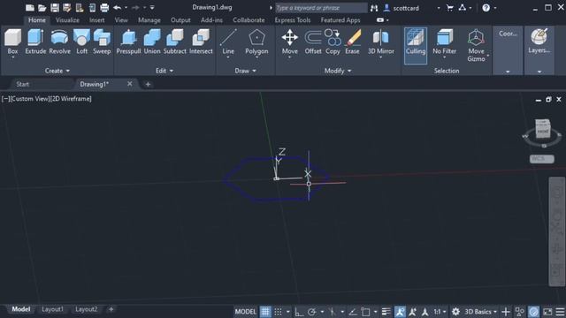Screen dimensions: 566x318
Task: Switch to the Start file tab
Action: [22, 84]
